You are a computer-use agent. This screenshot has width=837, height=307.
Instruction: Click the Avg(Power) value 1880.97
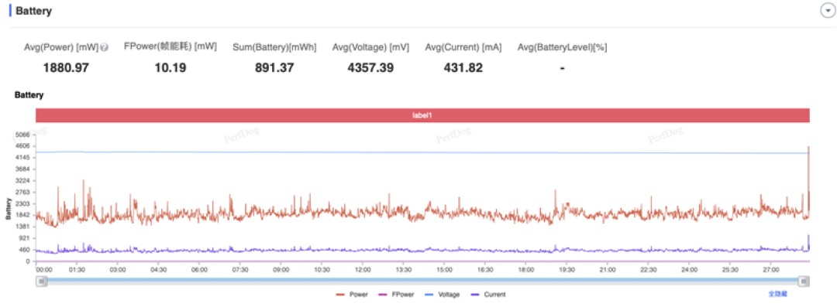point(66,68)
